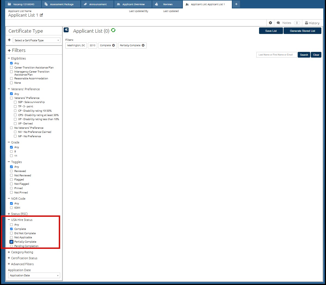Switch to the Applicant Overview tab
Image resolution: width=326 pixels, height=285 pixels.
tap(133, 4)
